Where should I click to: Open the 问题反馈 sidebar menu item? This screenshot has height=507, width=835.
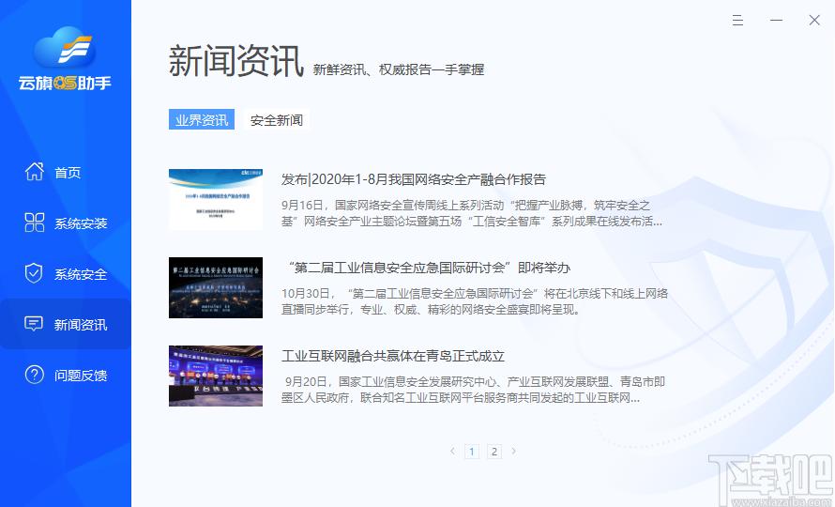(81, 376)
